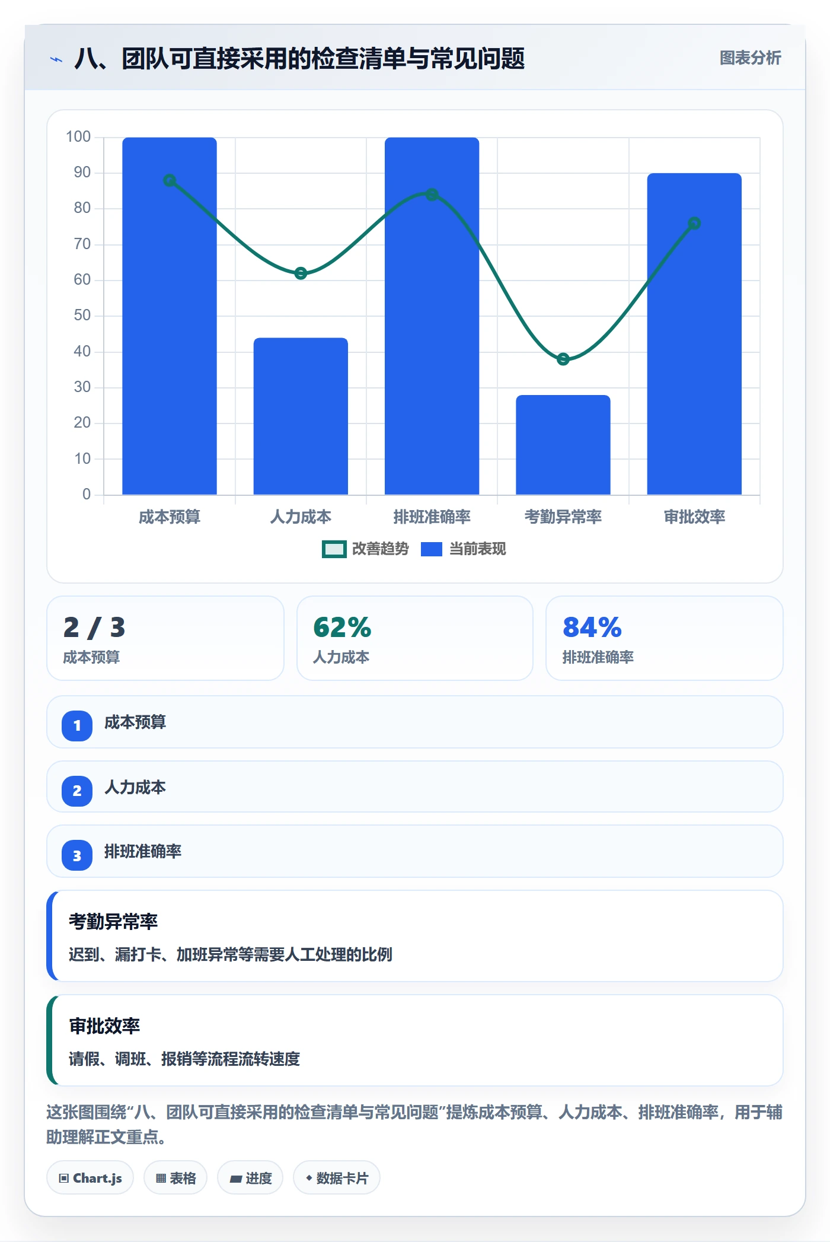Click the trend line point on 审批效率 bar

click(x=694, y=224)
